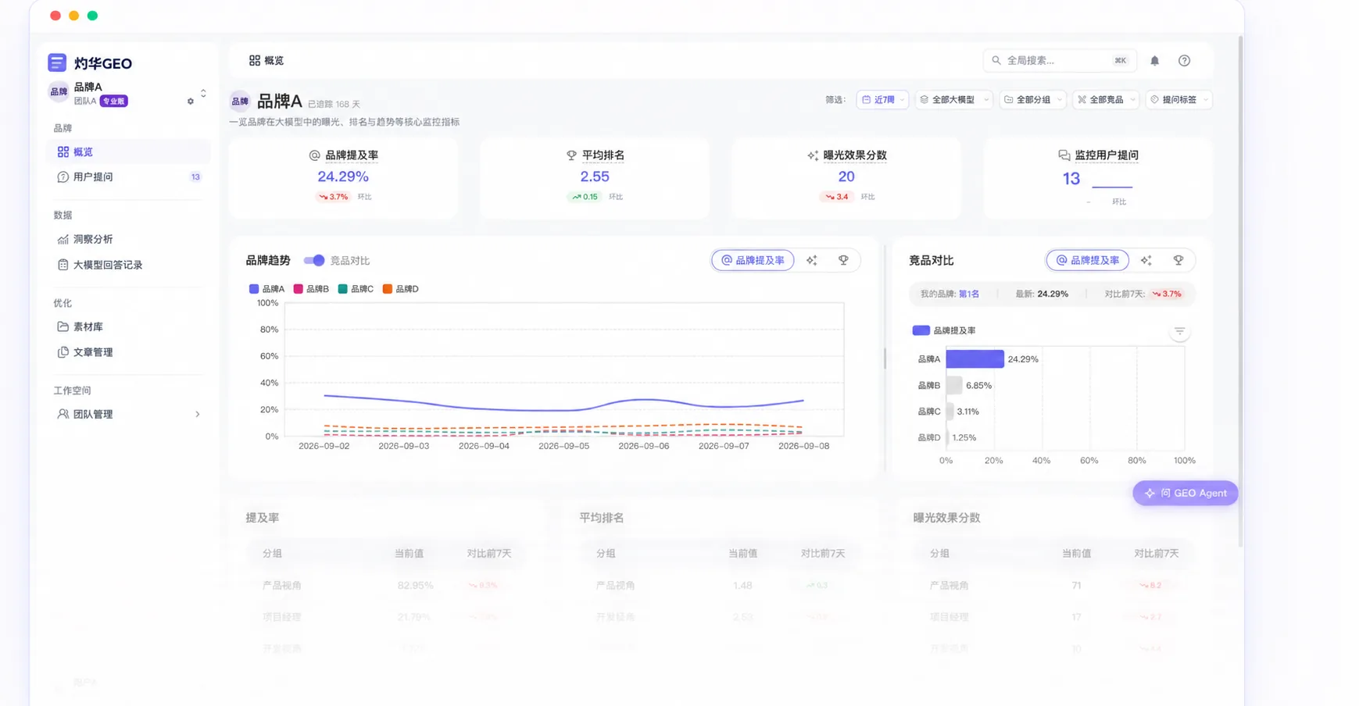
Task: Select the sparkle exposure-score icon in 竞品对比
Action: click(1146, 261)
